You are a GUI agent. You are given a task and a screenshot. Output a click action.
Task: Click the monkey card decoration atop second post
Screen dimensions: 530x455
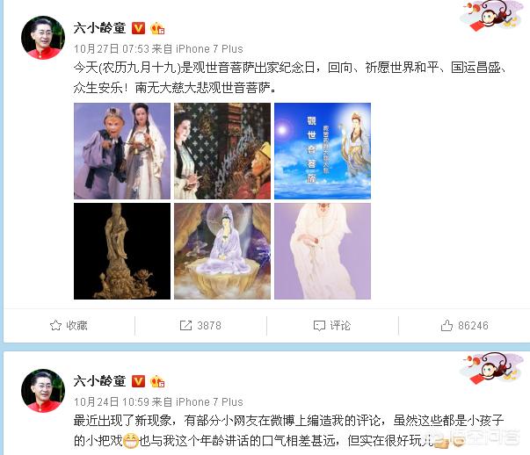click(x=490, y=368)
